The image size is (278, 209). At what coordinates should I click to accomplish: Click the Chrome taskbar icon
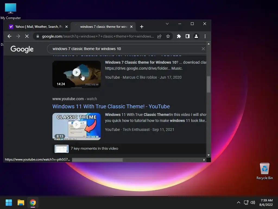coord(33,202)
